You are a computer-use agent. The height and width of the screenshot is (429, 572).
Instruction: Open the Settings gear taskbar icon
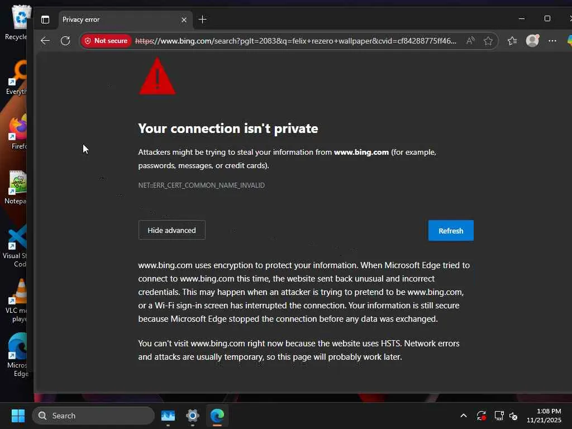click(x=193, y=416)
